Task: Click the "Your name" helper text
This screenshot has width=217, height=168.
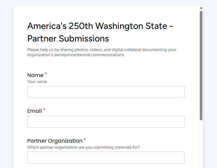Action: pos(37,82)
